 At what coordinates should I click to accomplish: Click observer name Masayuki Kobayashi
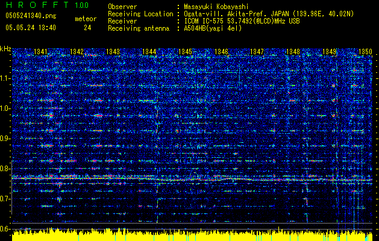tap(216, 7)
